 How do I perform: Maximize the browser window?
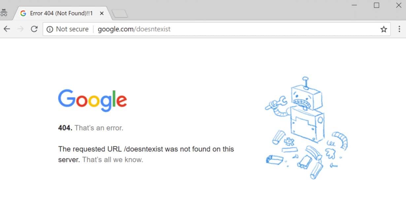[x=376, y=5]
